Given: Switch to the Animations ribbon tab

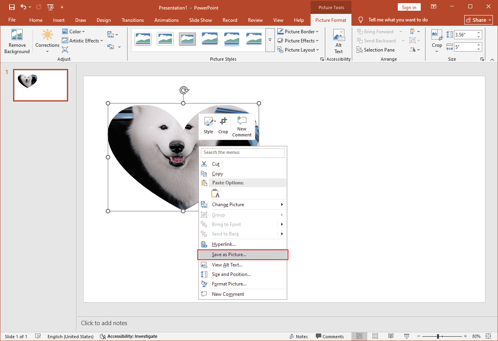Looking at the screenshot, I should [166, 20].
